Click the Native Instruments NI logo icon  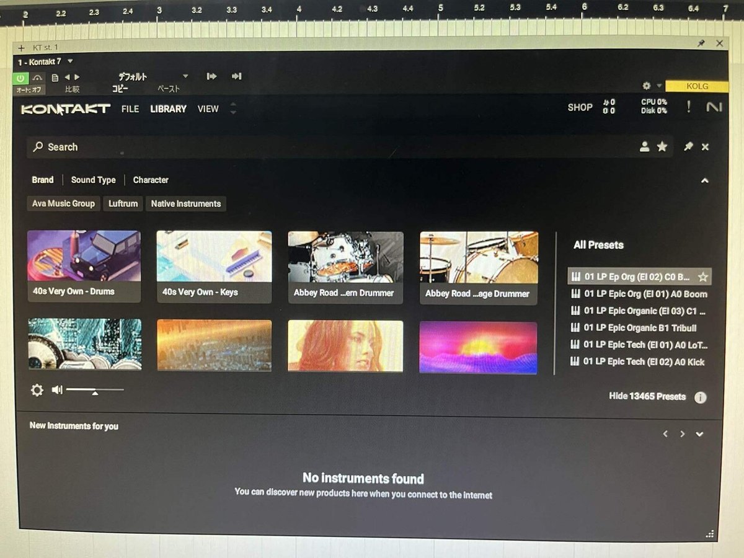(714, 107)
